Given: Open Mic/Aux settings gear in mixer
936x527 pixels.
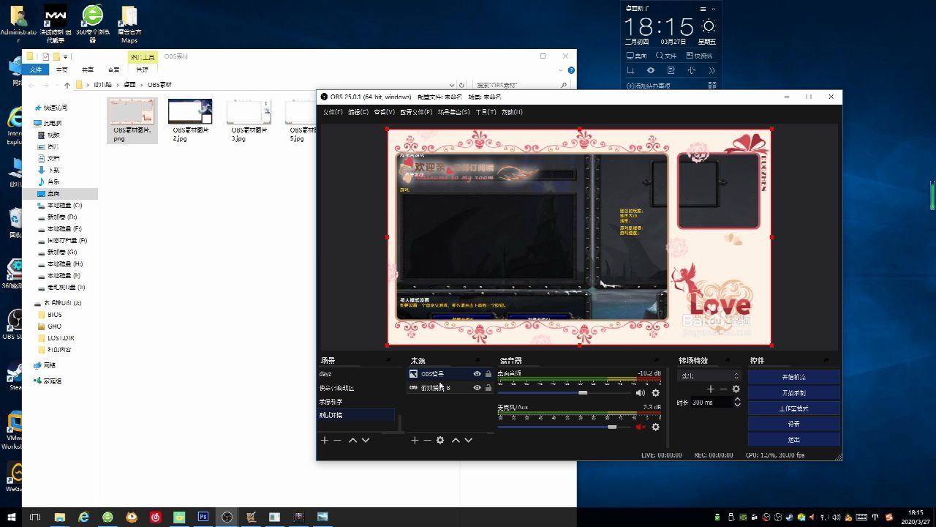Looking at the screenshot, I should pyautogui.click(x=656, y=427).
